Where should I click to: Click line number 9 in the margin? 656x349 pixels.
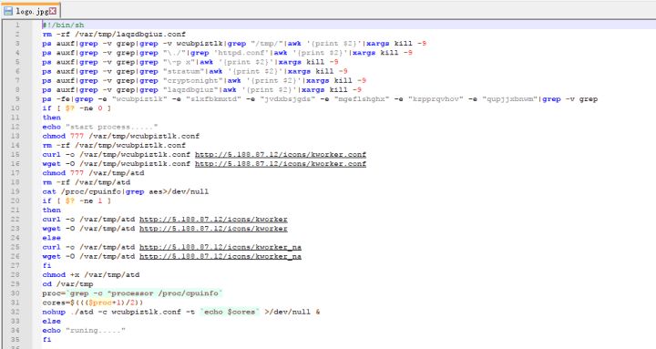pyautogui.click(x=17, y=99)
